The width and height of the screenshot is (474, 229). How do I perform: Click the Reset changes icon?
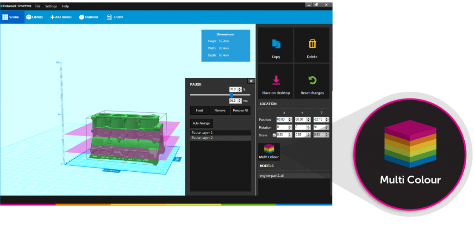312,81
